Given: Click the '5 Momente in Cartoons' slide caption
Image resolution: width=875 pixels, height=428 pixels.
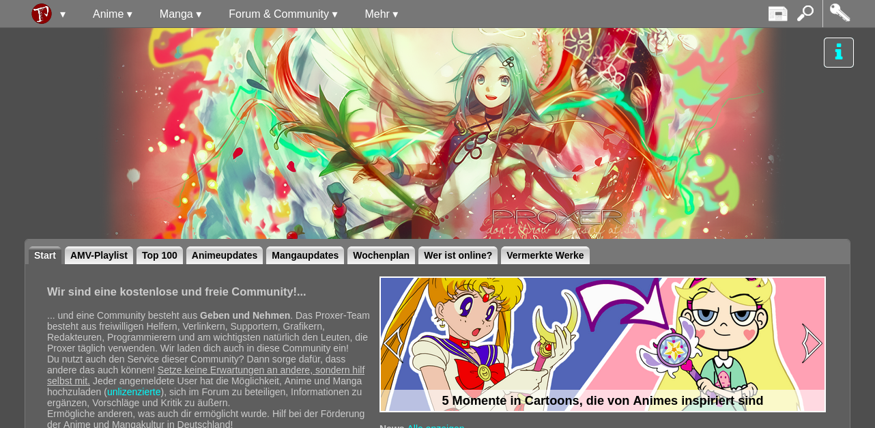Looking at the screenshot, I should coord(603,401).
